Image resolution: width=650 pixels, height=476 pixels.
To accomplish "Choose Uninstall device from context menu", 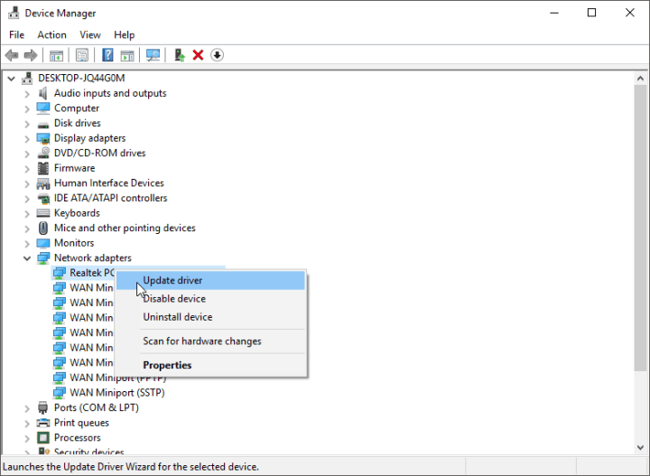I will [178, 317].
